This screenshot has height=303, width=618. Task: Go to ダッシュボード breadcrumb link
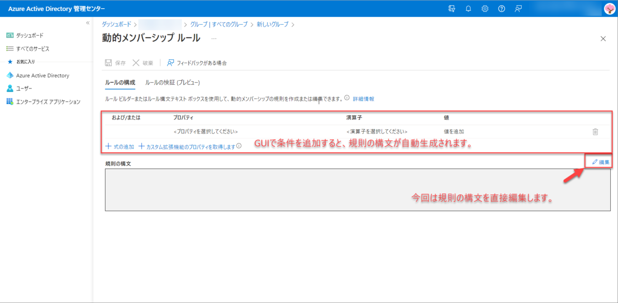tap(117, 24)
